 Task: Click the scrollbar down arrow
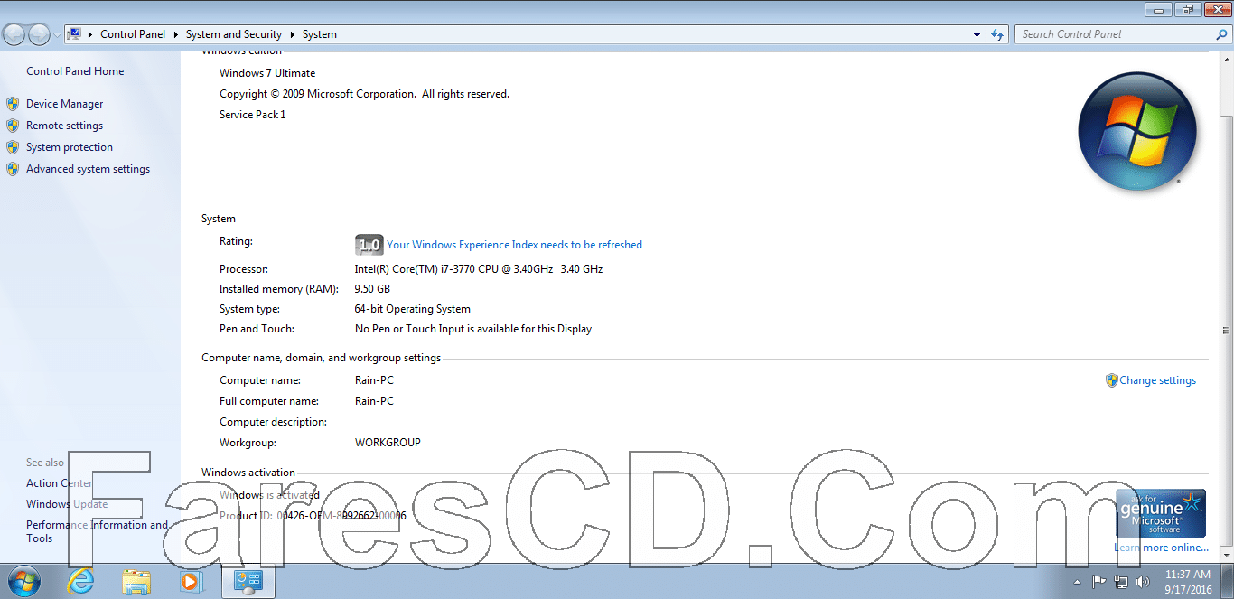tap(1225, 555)
